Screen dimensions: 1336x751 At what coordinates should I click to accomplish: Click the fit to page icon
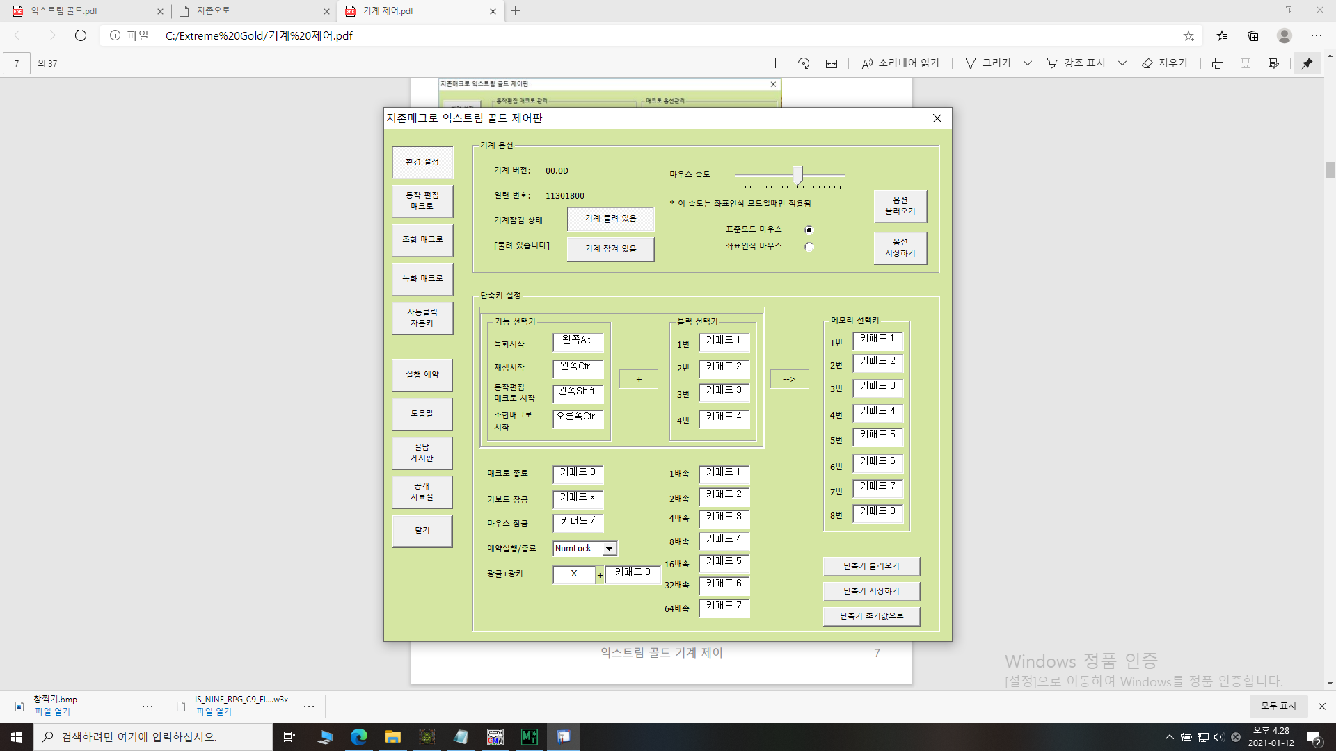point(832,63)
